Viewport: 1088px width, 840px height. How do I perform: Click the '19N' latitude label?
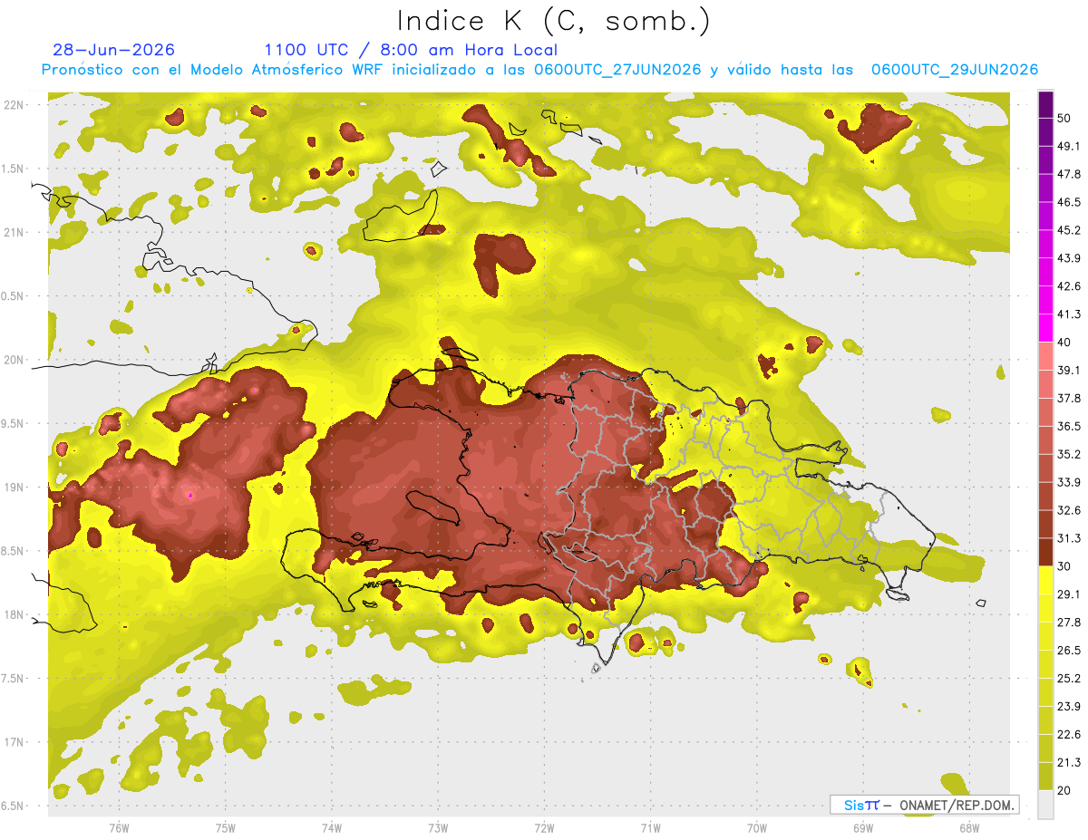[14, 488]
